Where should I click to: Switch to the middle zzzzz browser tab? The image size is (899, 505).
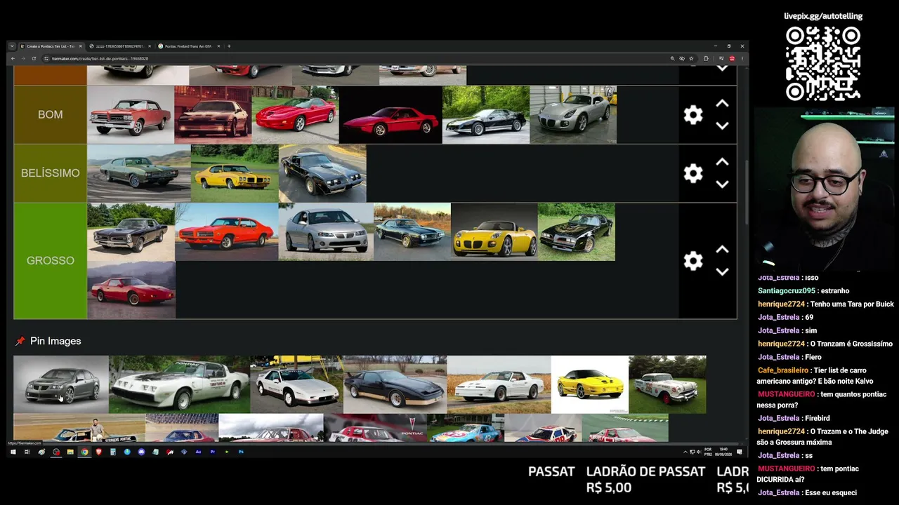(x=119, y=46)
